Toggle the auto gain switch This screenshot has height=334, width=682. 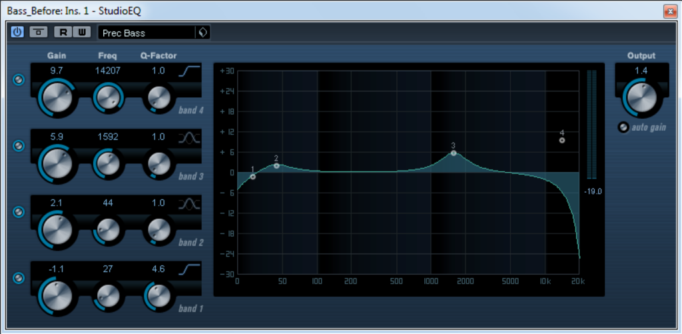tap(623, 127)
